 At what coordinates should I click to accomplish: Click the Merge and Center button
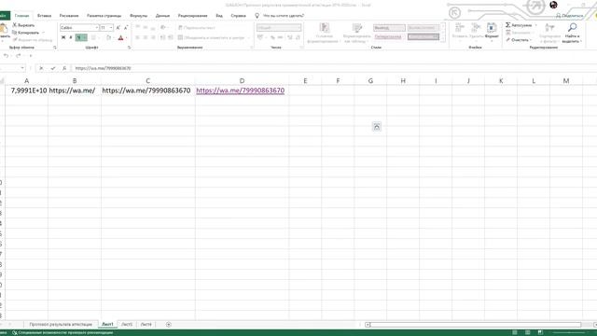click(x=212, y=37)
